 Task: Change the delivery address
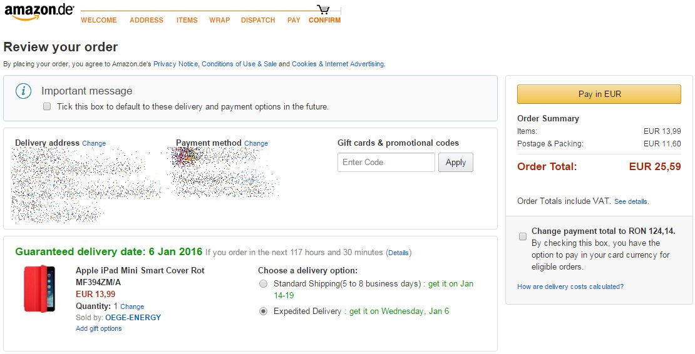[94, 143]
